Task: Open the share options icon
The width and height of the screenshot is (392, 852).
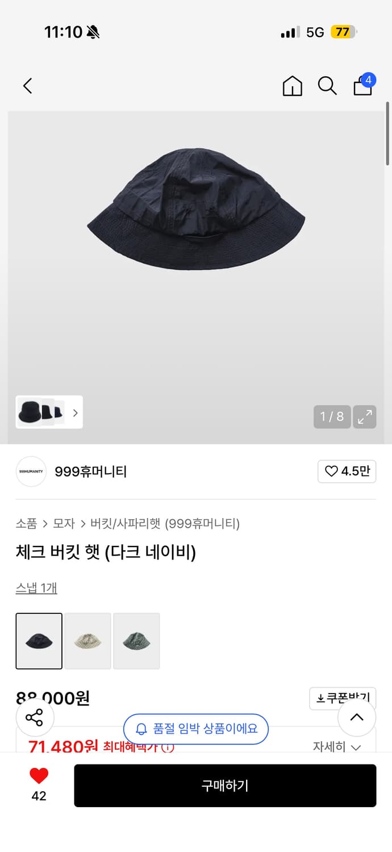Action: pyautogui.click(x=35, y=717)
